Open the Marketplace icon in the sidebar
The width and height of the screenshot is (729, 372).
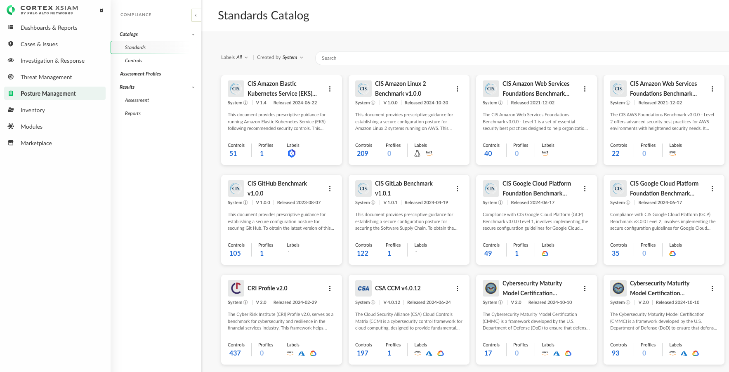click(11, 143)
